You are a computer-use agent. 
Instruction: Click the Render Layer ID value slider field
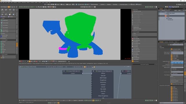pos(177,52)
